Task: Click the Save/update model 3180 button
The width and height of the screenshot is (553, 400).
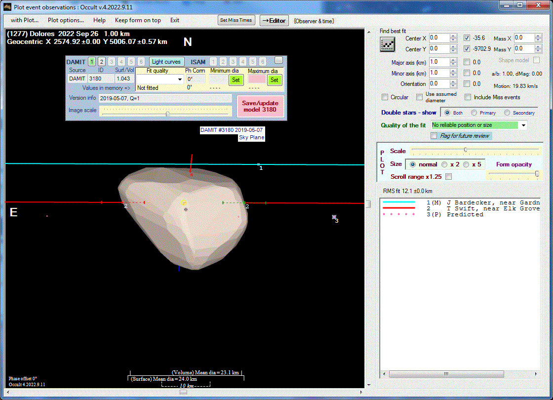Action: (x=260, y=106)
